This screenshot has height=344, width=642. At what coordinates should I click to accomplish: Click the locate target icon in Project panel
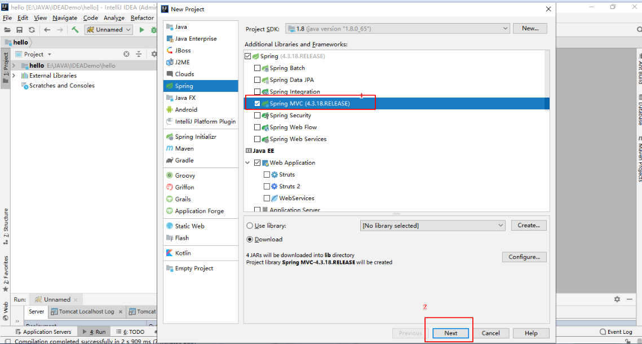tap(126, 54)
